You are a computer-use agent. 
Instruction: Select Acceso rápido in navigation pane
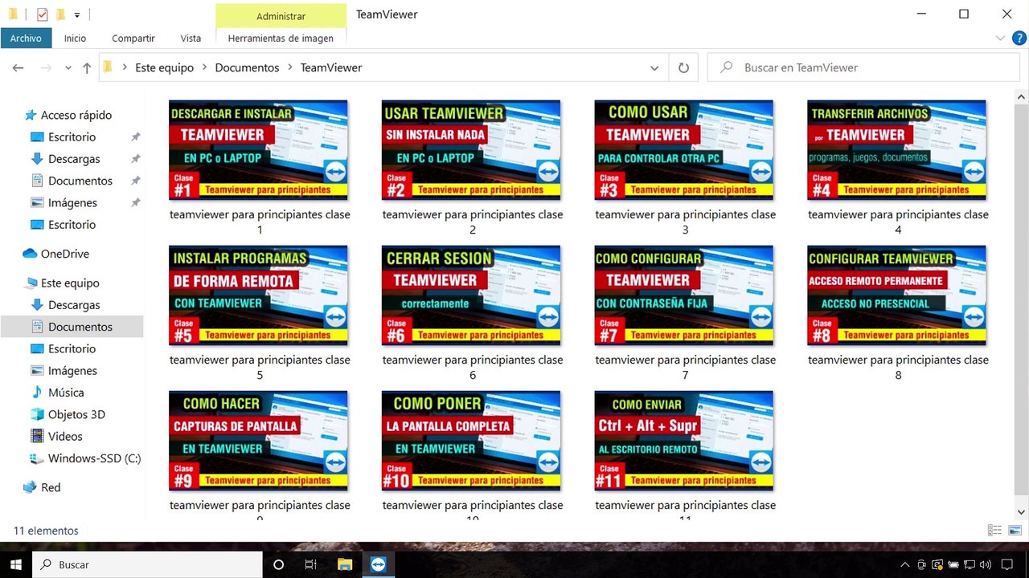coord(76,115)
